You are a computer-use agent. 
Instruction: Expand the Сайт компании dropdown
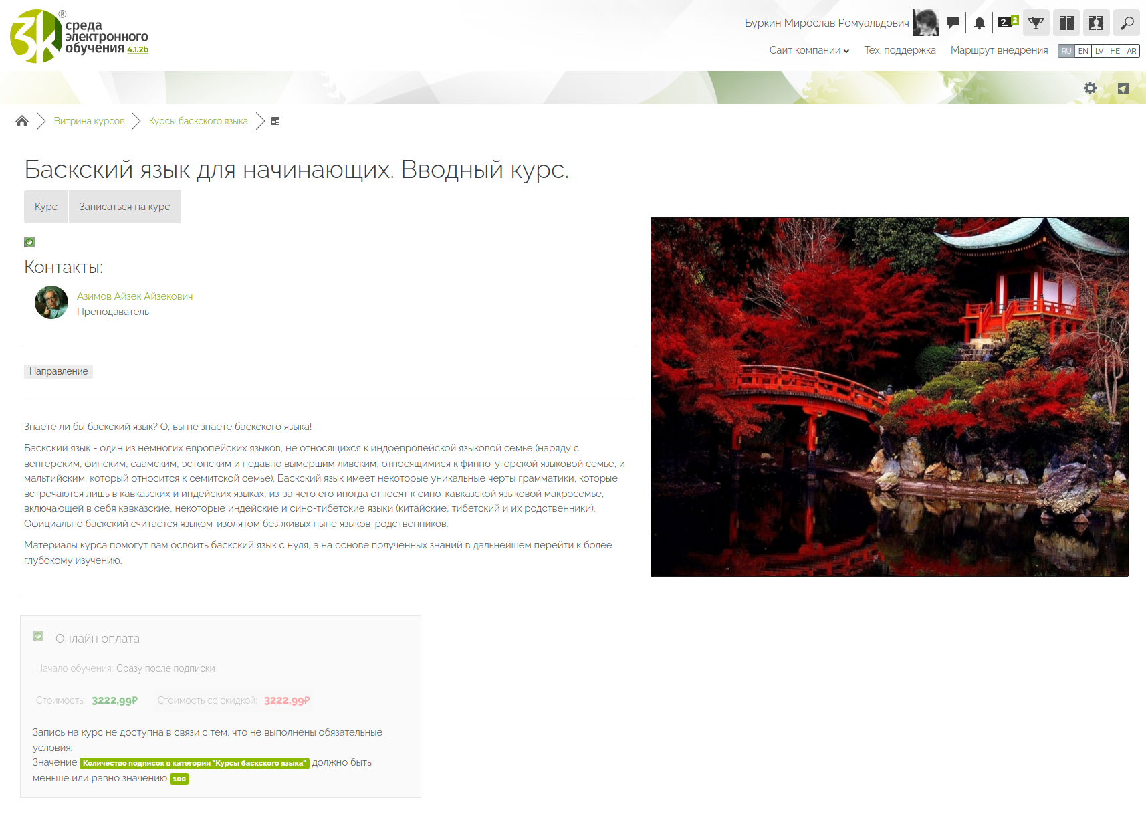[x=808, y=50]
